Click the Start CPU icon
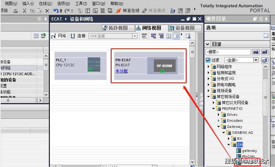Viewport: 275px width, 167px height. tap(180, 11)
